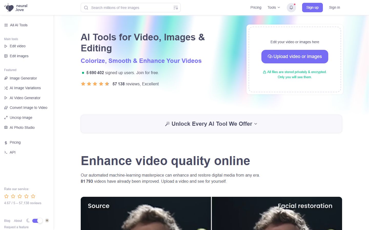Image resolution: width=369 pixels, height=230 pixels.
Task: Open All AI Tools grid icon
Action: point(6,25)
